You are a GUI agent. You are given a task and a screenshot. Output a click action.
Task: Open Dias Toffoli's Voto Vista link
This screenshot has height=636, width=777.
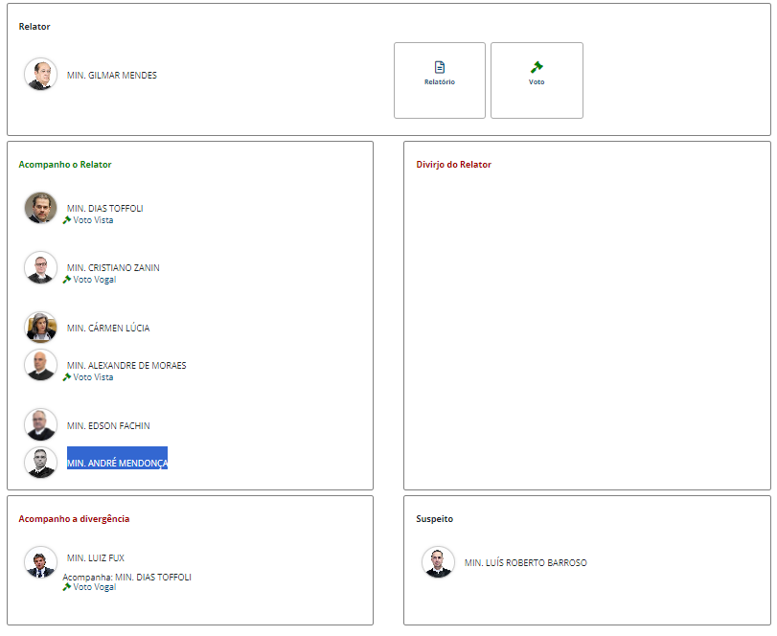93,220
